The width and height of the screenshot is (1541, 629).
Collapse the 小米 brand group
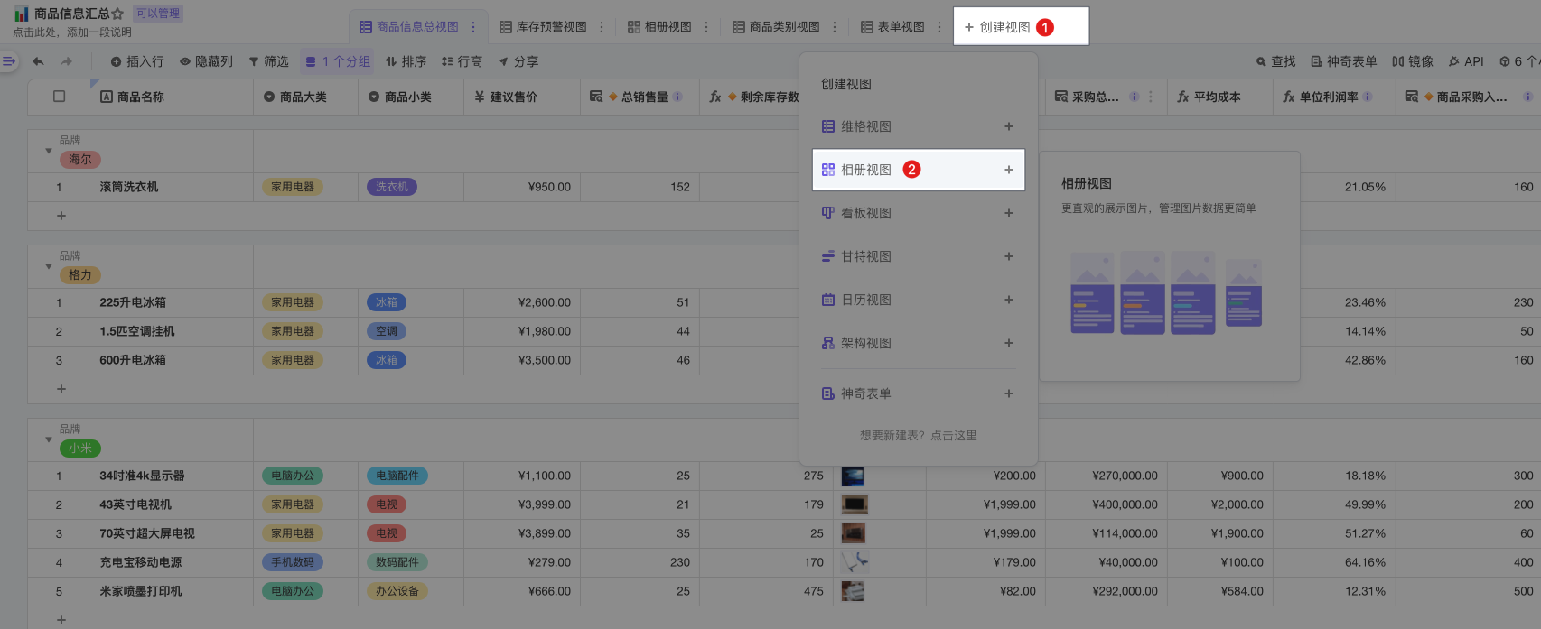coord(49,439)
